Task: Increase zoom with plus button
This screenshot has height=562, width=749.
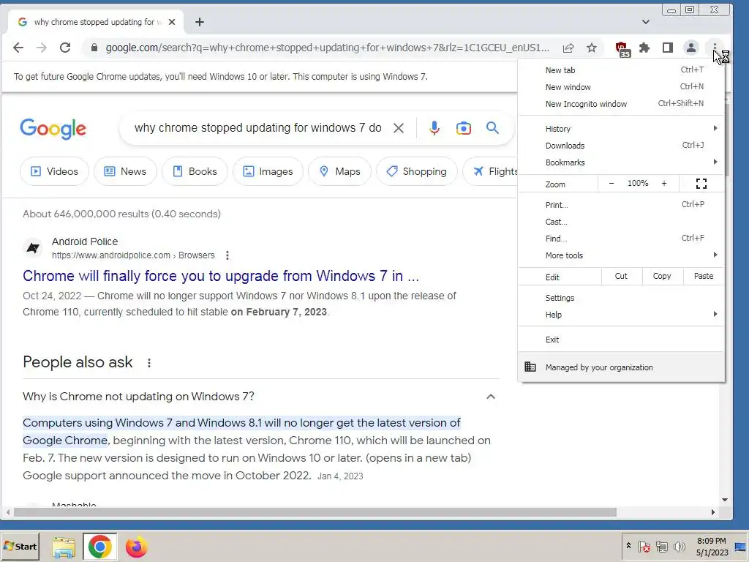Action: point(664,184)
